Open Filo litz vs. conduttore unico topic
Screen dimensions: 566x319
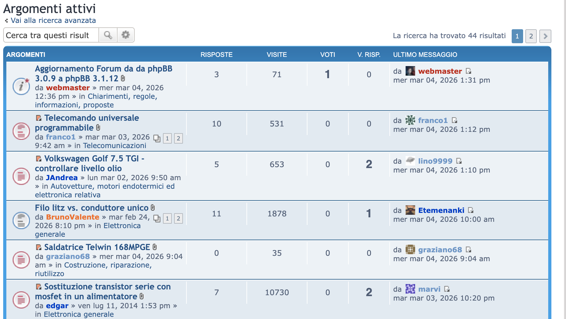pyautogui.click(x=91, y=208)
